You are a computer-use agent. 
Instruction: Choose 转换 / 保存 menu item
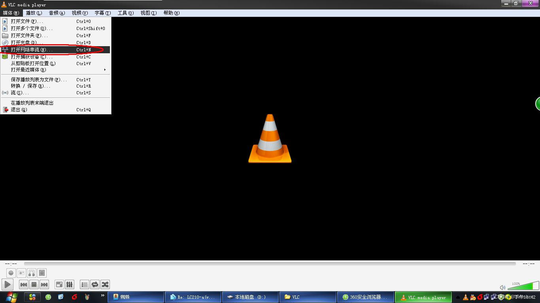30,86
